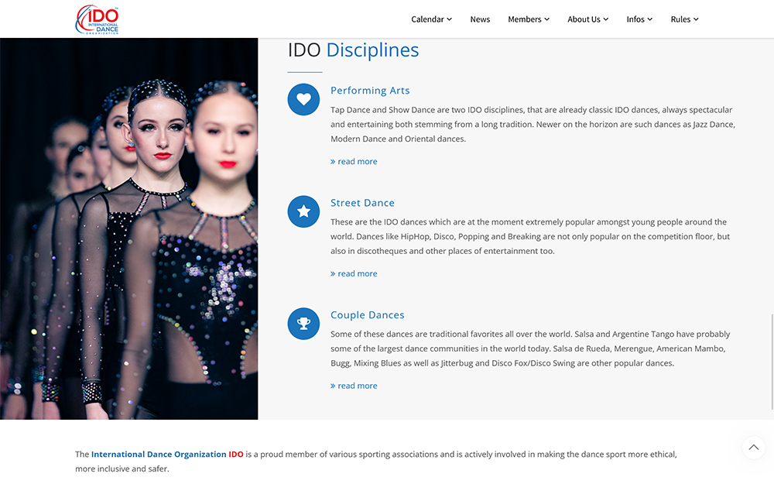Open the Performing Arts heading link
Screen dimensions: 774x484
(x=370, y=91)
